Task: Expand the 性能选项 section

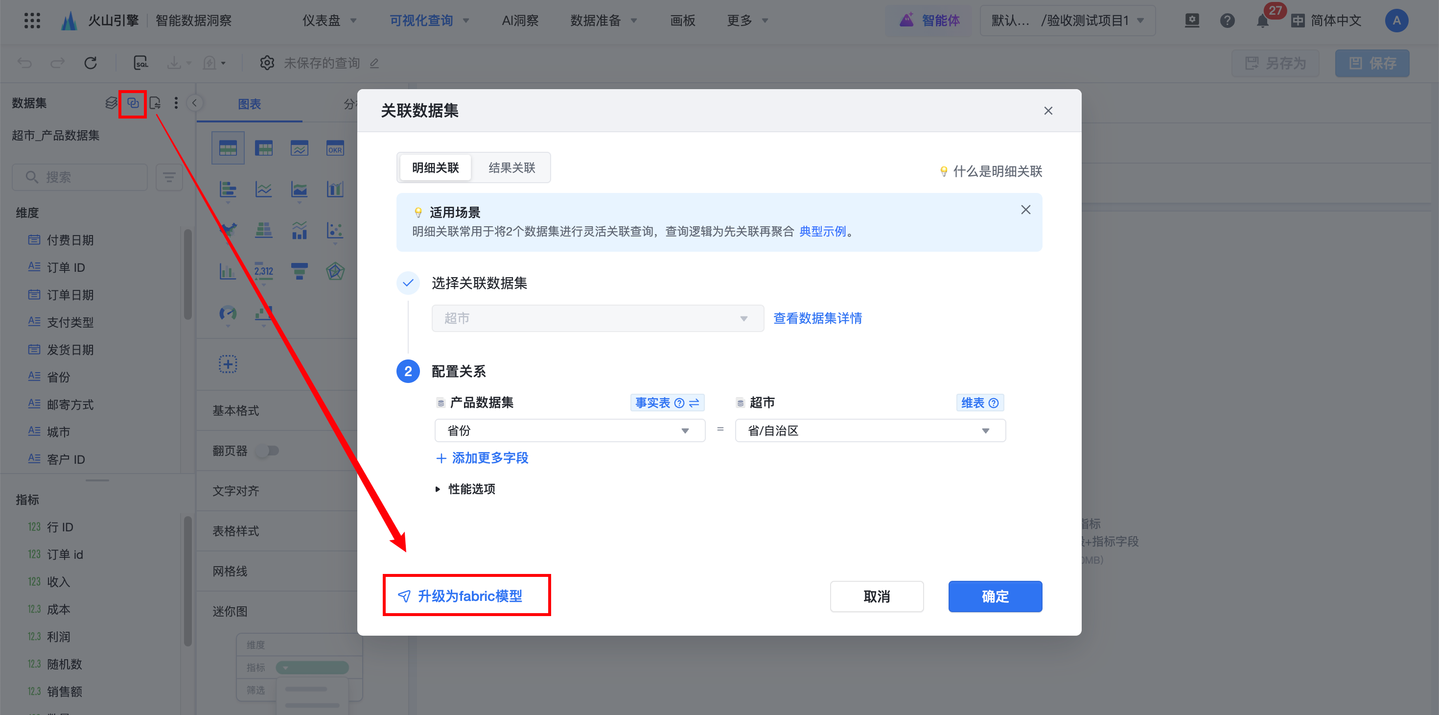Action: coord(465,489)
